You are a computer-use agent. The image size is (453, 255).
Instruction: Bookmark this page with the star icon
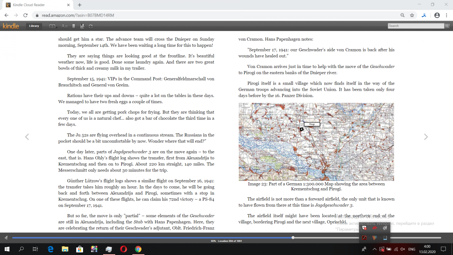[x=412, y=15]
